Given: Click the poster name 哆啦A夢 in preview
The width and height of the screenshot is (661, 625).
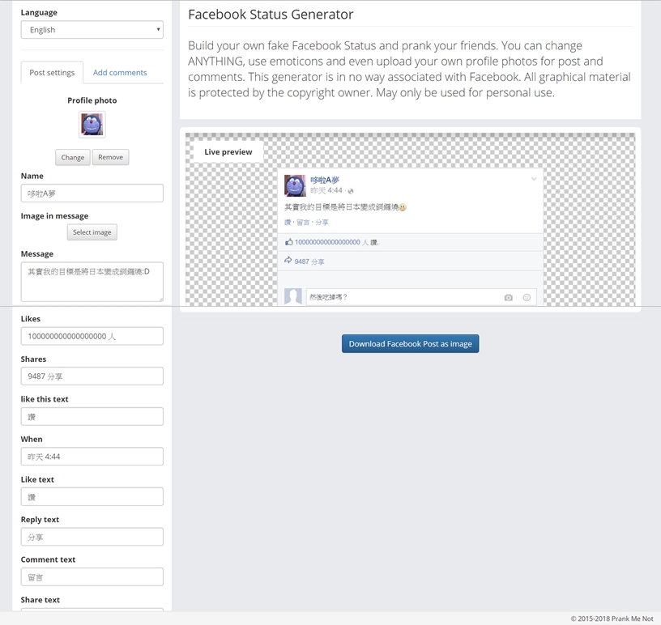Looking at the screenshot, I should coord(325,180).
